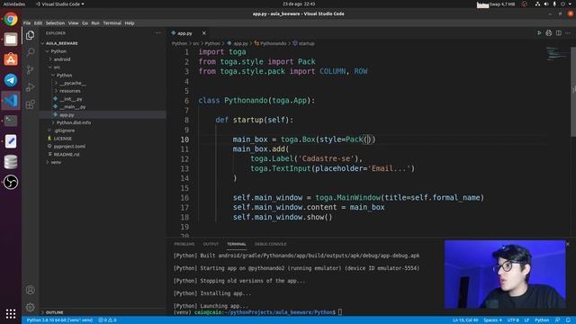Open Manage gear in activity bar
The height and width of the screenshot is (324, 576).
tap(30, 307)
